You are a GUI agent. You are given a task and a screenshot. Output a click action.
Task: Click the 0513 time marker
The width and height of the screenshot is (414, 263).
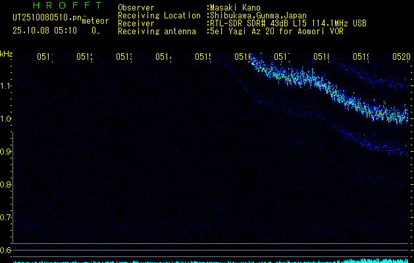point(124,57)
